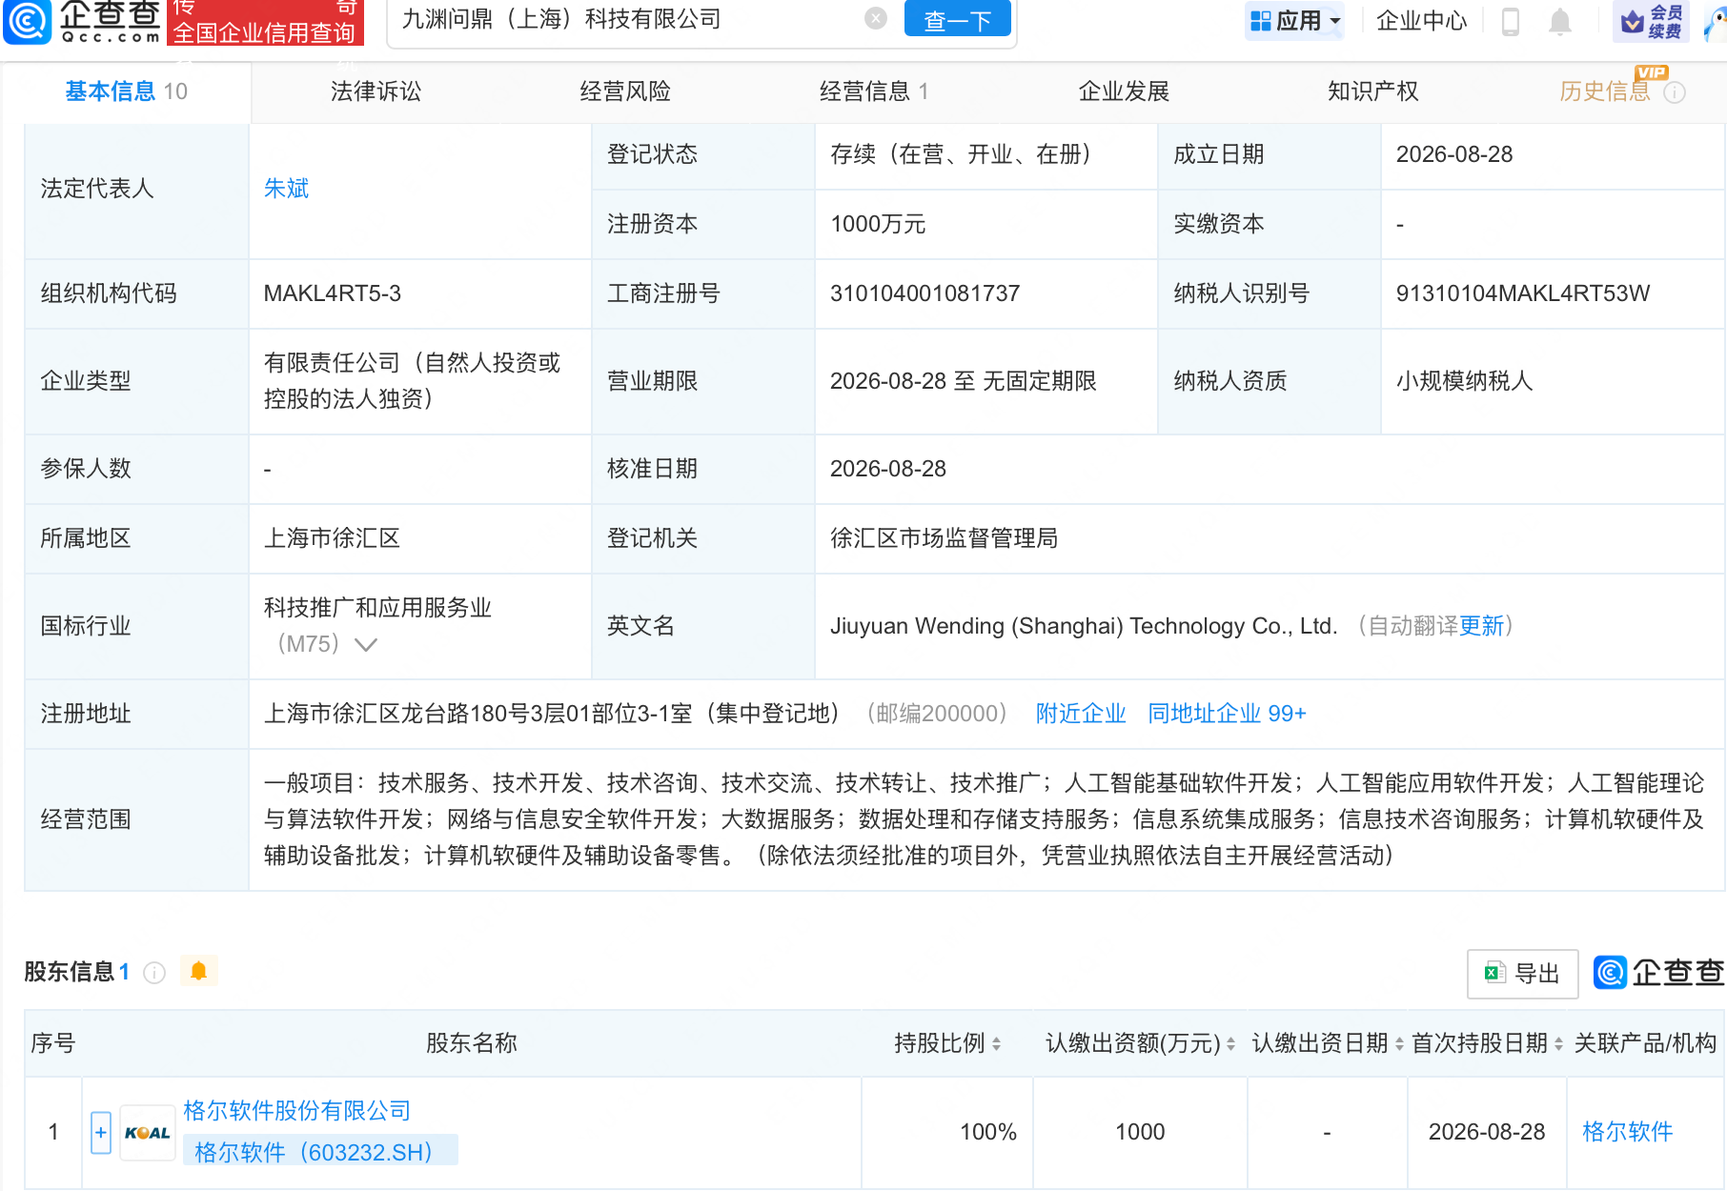
Task: Open 同地址企业 99+ link
Action: click(x=1227, y=714)
